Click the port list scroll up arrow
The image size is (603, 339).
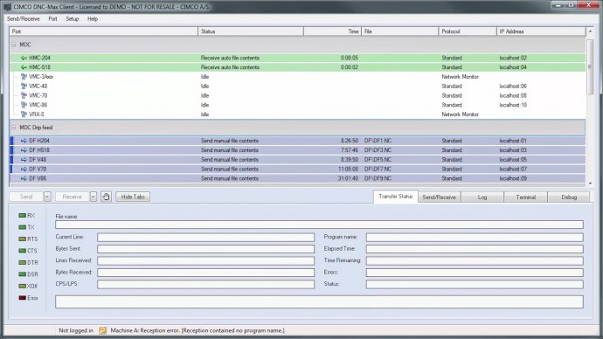coord(590,31)
